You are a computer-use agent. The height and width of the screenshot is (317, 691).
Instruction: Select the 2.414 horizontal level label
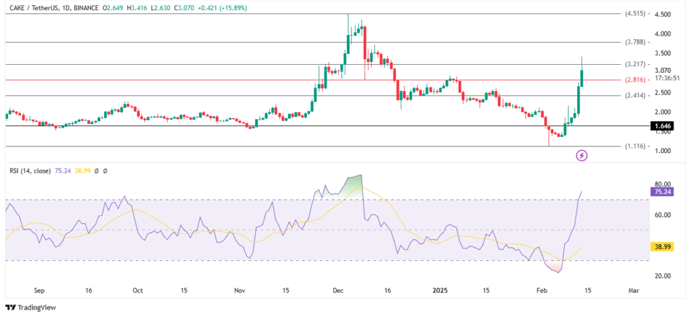(x=636, y=96)
